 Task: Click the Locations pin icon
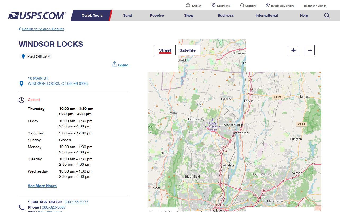coord(214,6)
